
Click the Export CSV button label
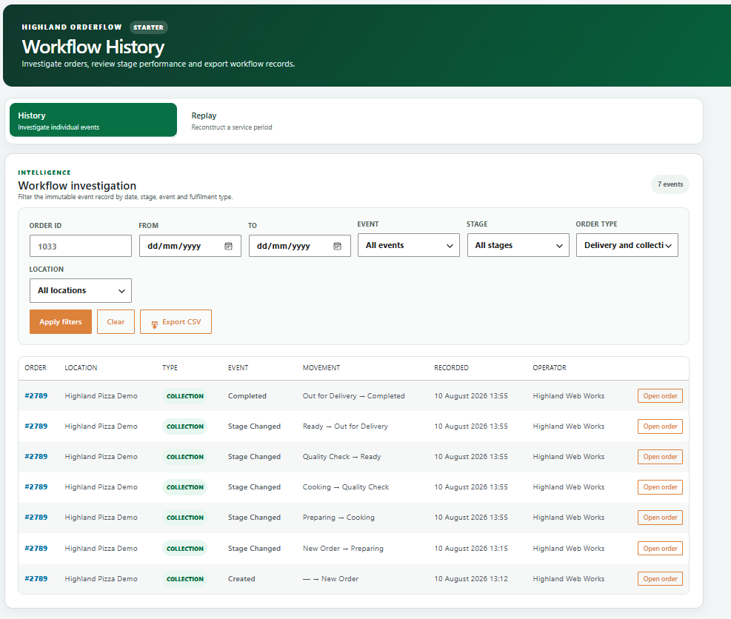(x=181, y=321)
